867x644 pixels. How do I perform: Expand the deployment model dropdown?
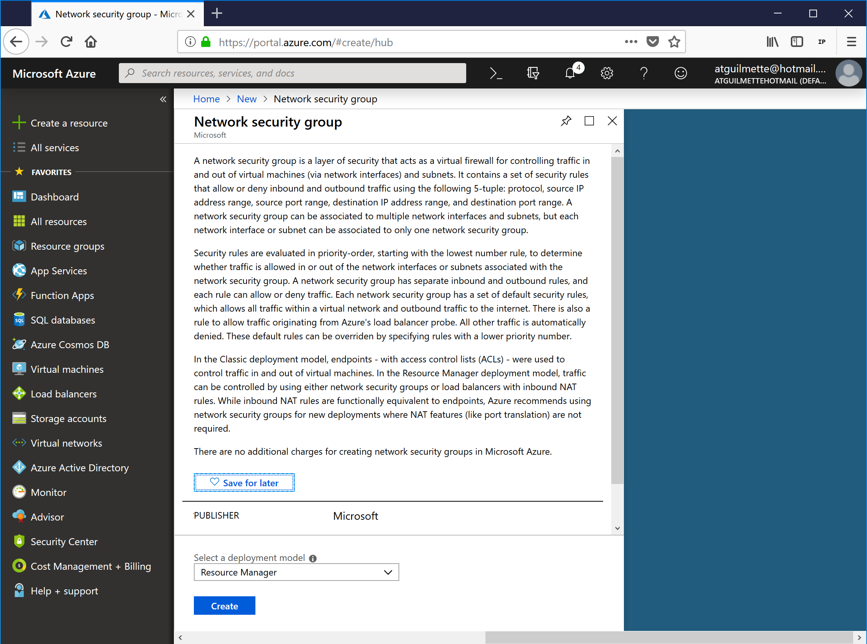[296, 572]
